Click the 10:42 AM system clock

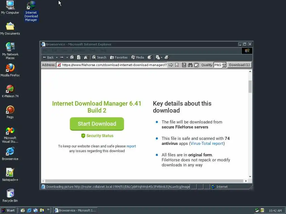275,211
